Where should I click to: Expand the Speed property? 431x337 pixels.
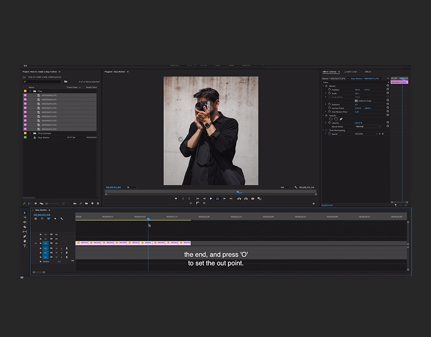[326, 134]
